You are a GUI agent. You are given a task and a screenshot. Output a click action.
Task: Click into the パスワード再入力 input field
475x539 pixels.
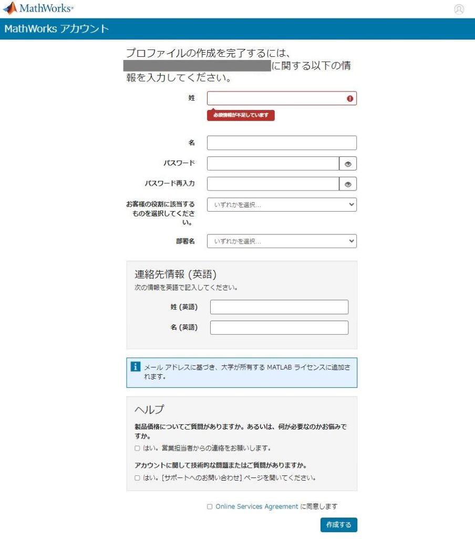point(273,184)
